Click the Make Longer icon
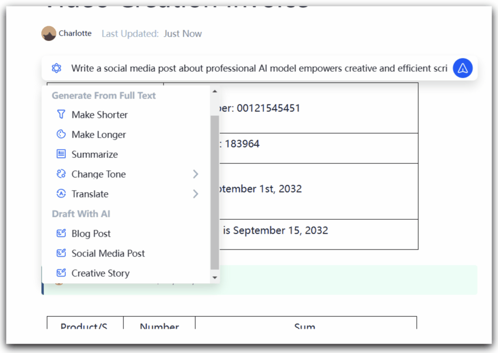 (x=61, y=134)
